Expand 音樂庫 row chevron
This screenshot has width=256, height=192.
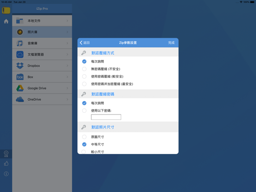(67, 43)
